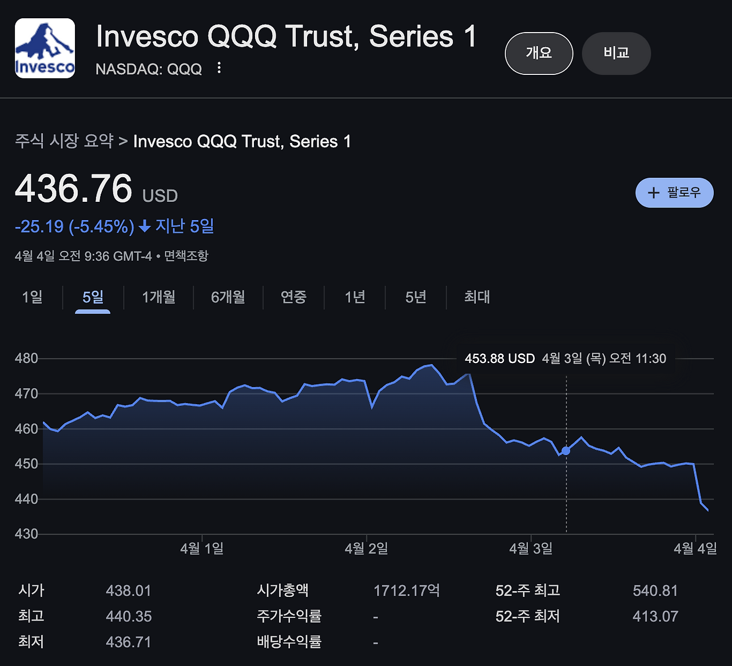732x666 pixels.
Task: Click the Invesco QQQ Trust, Series 1 page title
Action: (x=286, y=37)
